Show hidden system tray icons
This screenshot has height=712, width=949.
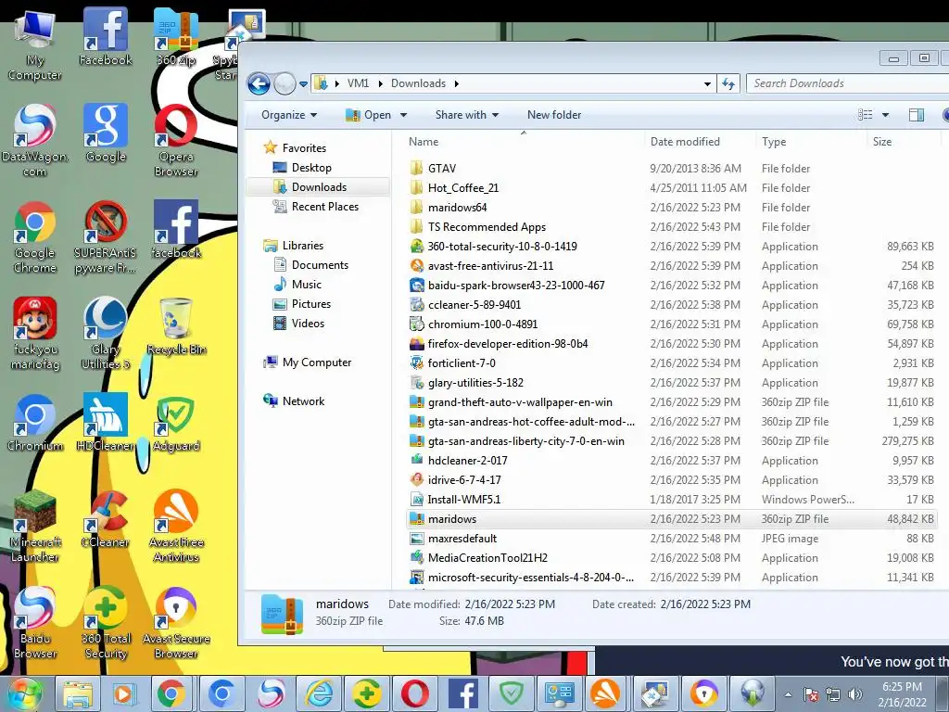point(788,694)
